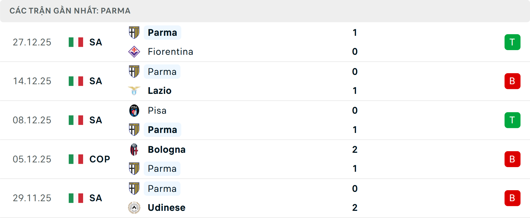Viewport: 530px width, 218px height.
Task: Open the Parma team page link
Action: (x=162, y=32)
